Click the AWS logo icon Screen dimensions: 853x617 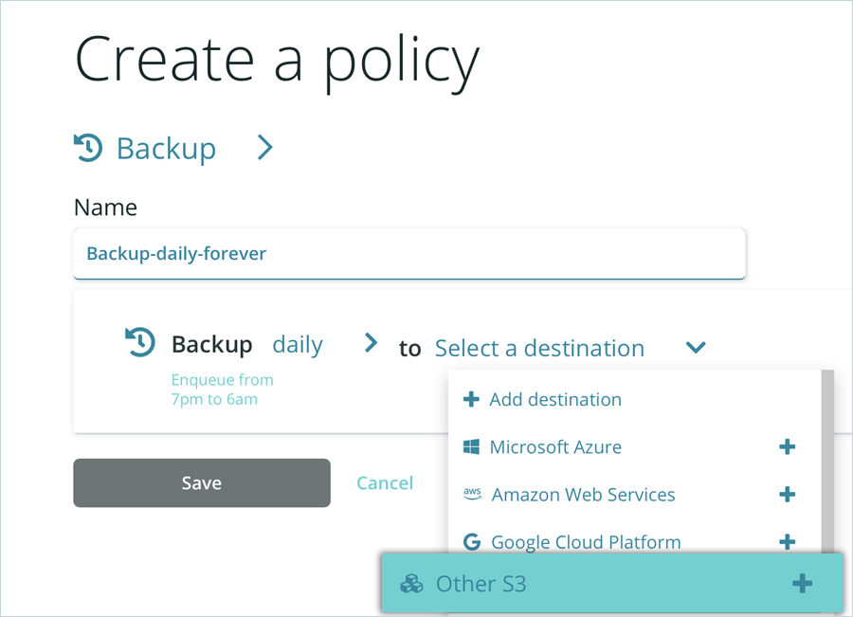tap(472, 494)
